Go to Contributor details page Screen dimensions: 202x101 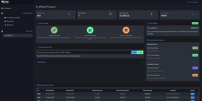click(x=13, y=18)
